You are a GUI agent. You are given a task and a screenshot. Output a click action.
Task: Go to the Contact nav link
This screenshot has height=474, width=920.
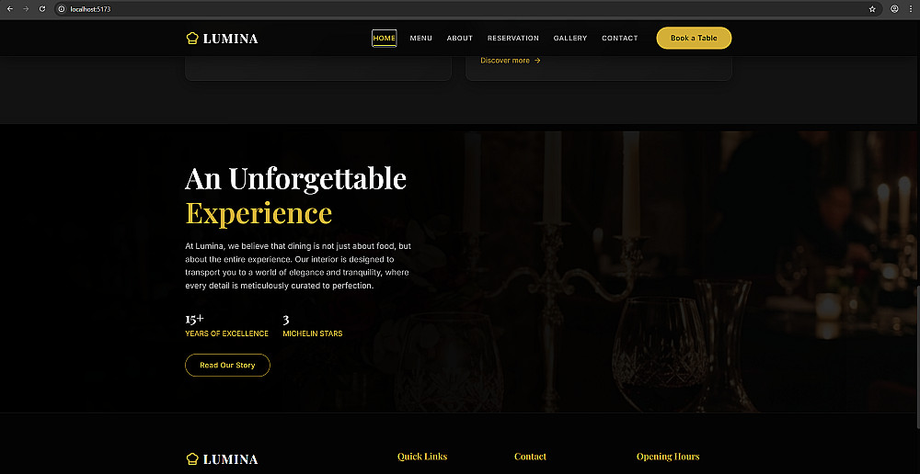click(619, 38)
